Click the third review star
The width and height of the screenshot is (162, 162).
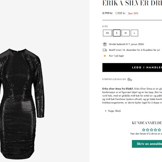point(152,130)
